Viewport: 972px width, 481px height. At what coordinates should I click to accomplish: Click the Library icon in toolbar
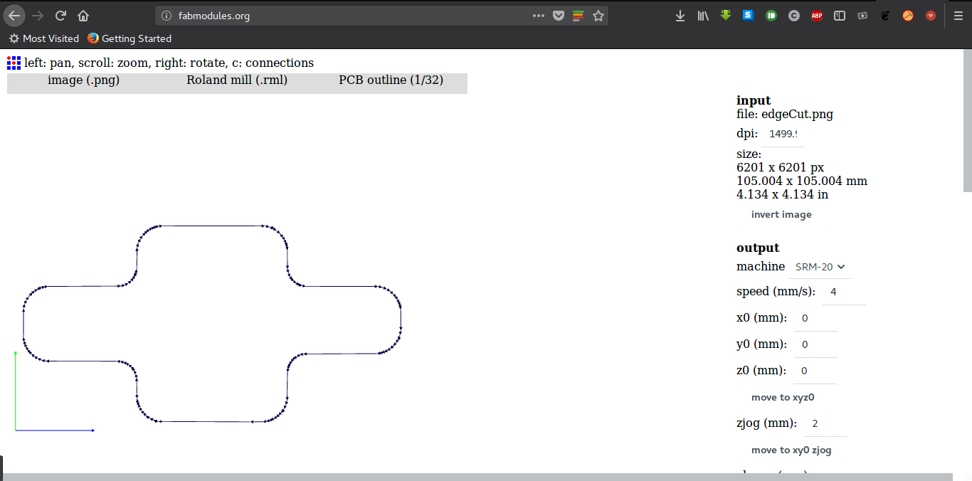pyautogui.click(x=703, y=15)
